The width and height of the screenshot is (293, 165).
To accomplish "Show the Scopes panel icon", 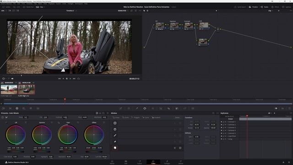I will [x=283, y=108].
